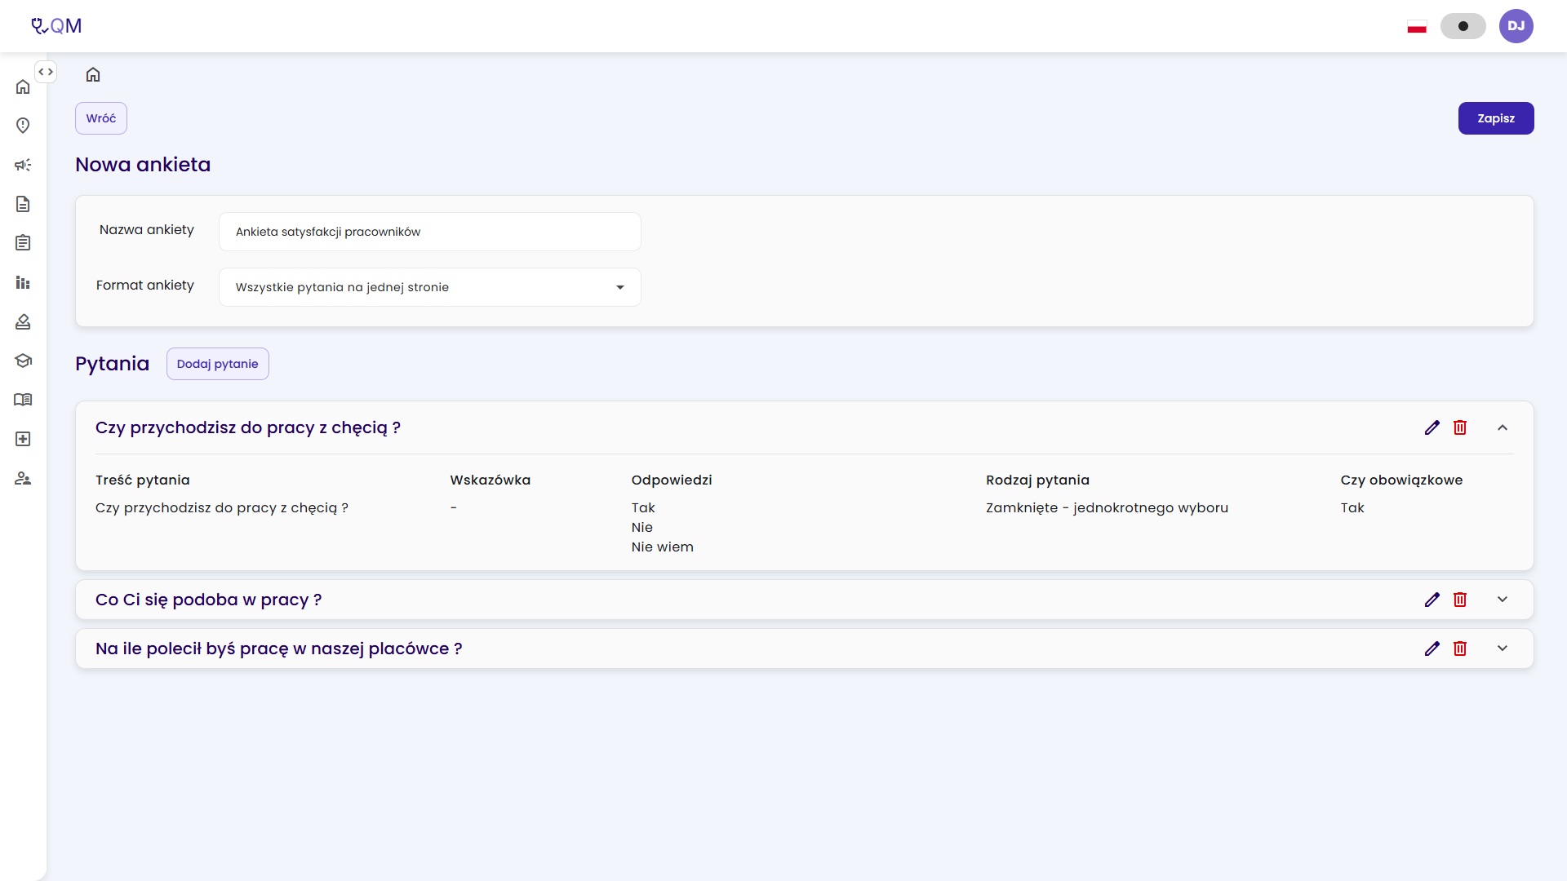This screenshot has width=1567, height=881.
Task: Open the clipboard list sidebar icon
Action: pyautogui.click(x=23, y=243)
